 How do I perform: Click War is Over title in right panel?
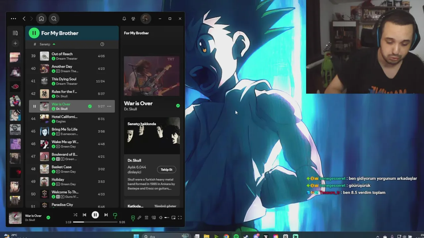tap(138, 103)
